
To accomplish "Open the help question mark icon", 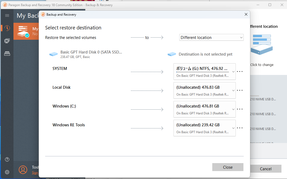I will point(7,159).
